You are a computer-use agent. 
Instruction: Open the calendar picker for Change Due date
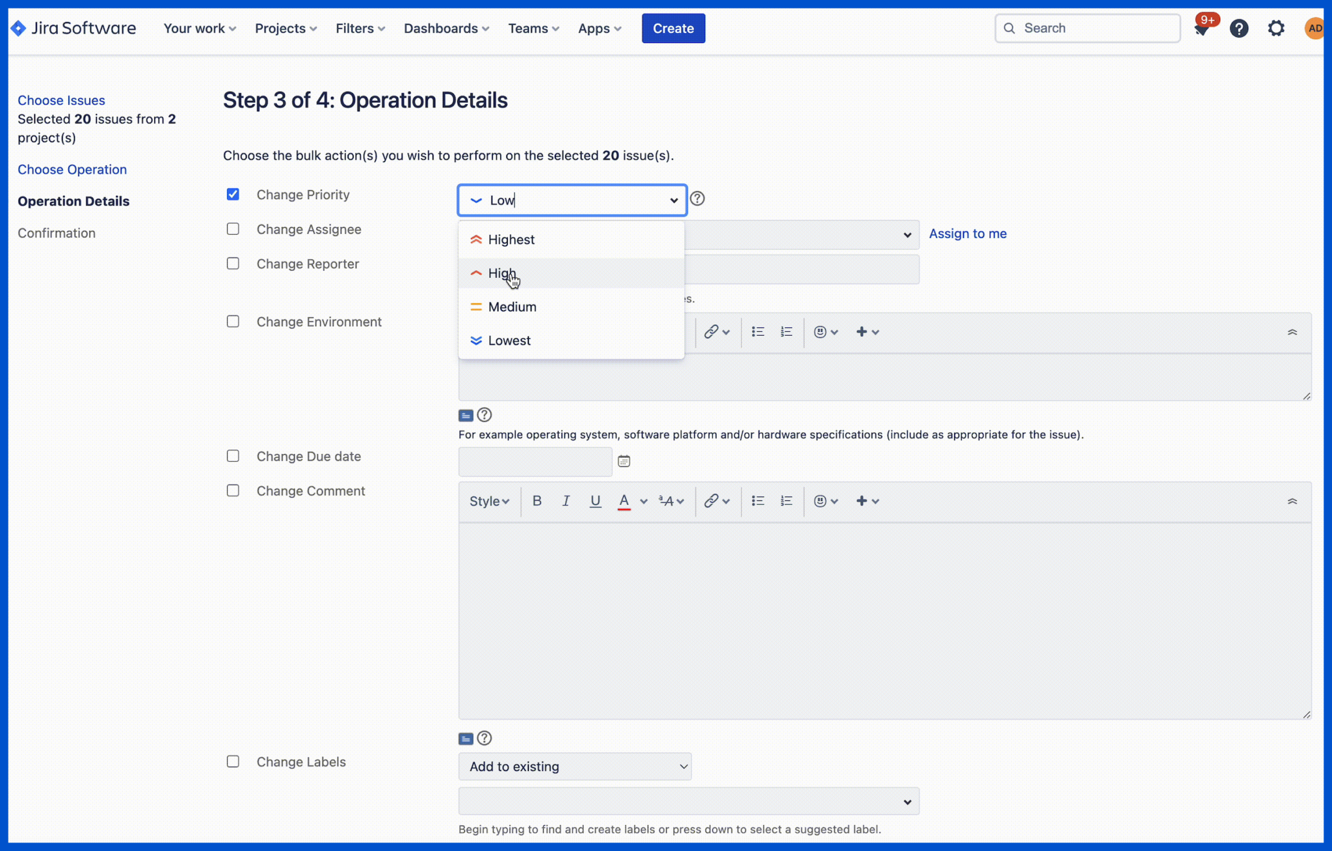pyautogui.click(x=624, y=461)
